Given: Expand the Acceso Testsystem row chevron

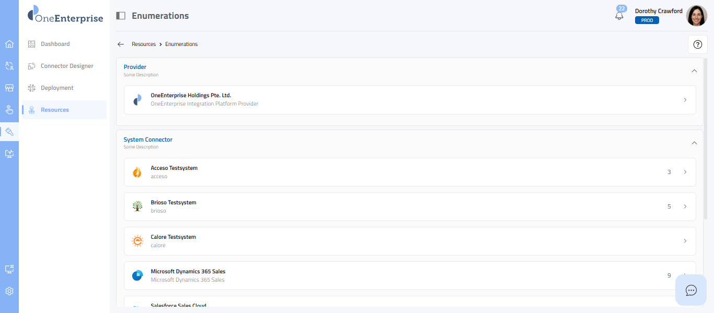Looking at the screenshot, I should (685, 172).
